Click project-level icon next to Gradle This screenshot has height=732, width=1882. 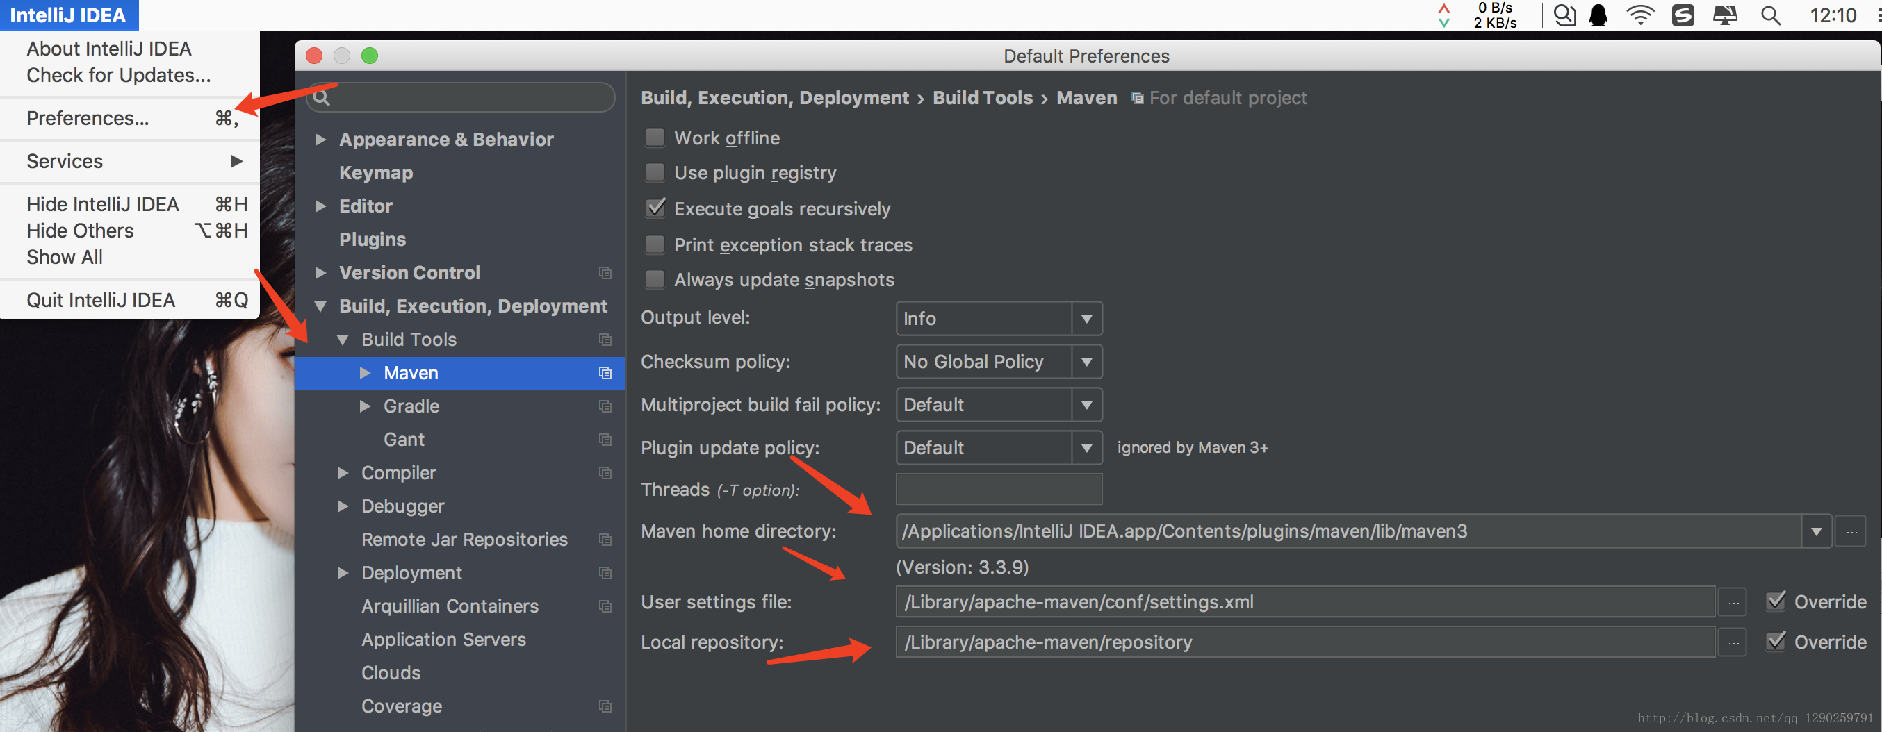tap(605, 406)
